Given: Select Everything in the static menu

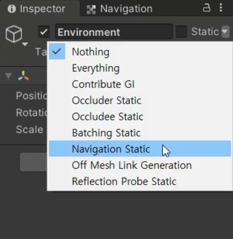Looking at the screenshot, I should [95, 68].
